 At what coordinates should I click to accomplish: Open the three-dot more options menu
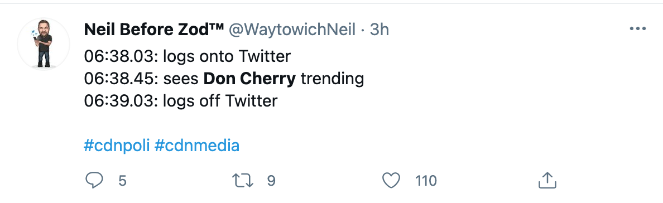click(638, 29)
